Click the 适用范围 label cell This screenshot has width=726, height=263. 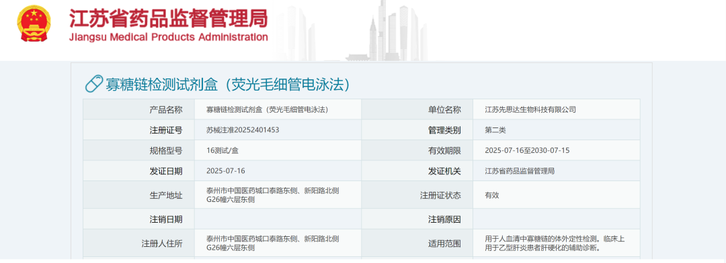click(x=417, y=243)
